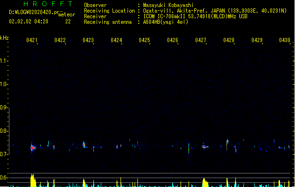Click the 0425 time marker
This screenshot has height=187, width=295.
(x=144, y=40)
